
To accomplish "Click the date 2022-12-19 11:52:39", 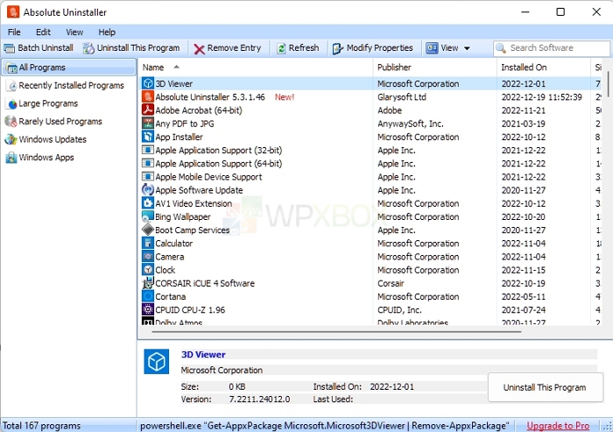I will [541, 97].
